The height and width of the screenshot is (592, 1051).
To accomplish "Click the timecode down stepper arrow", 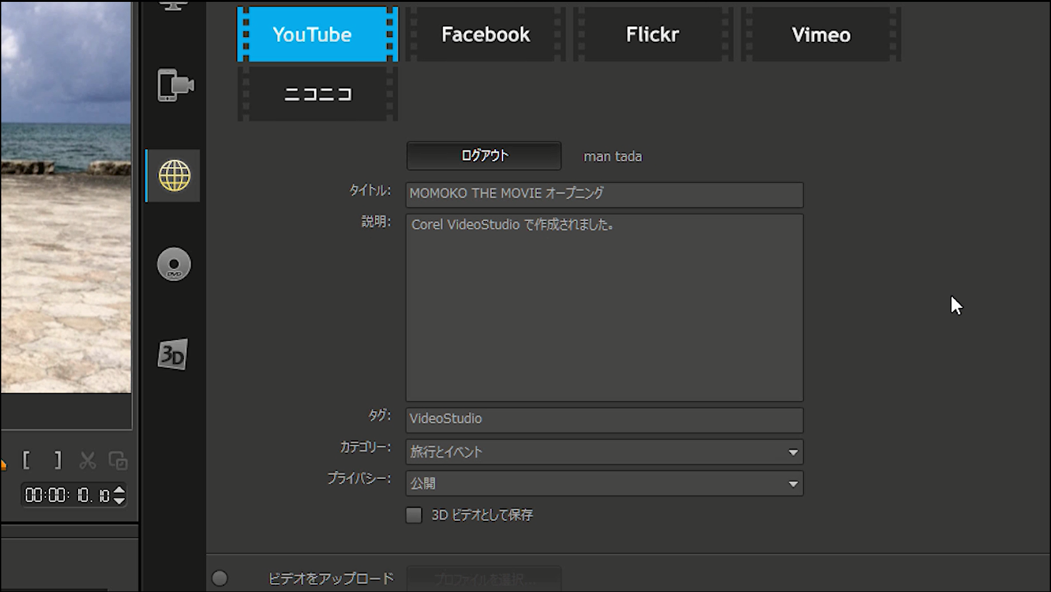I will coord(119,500).
